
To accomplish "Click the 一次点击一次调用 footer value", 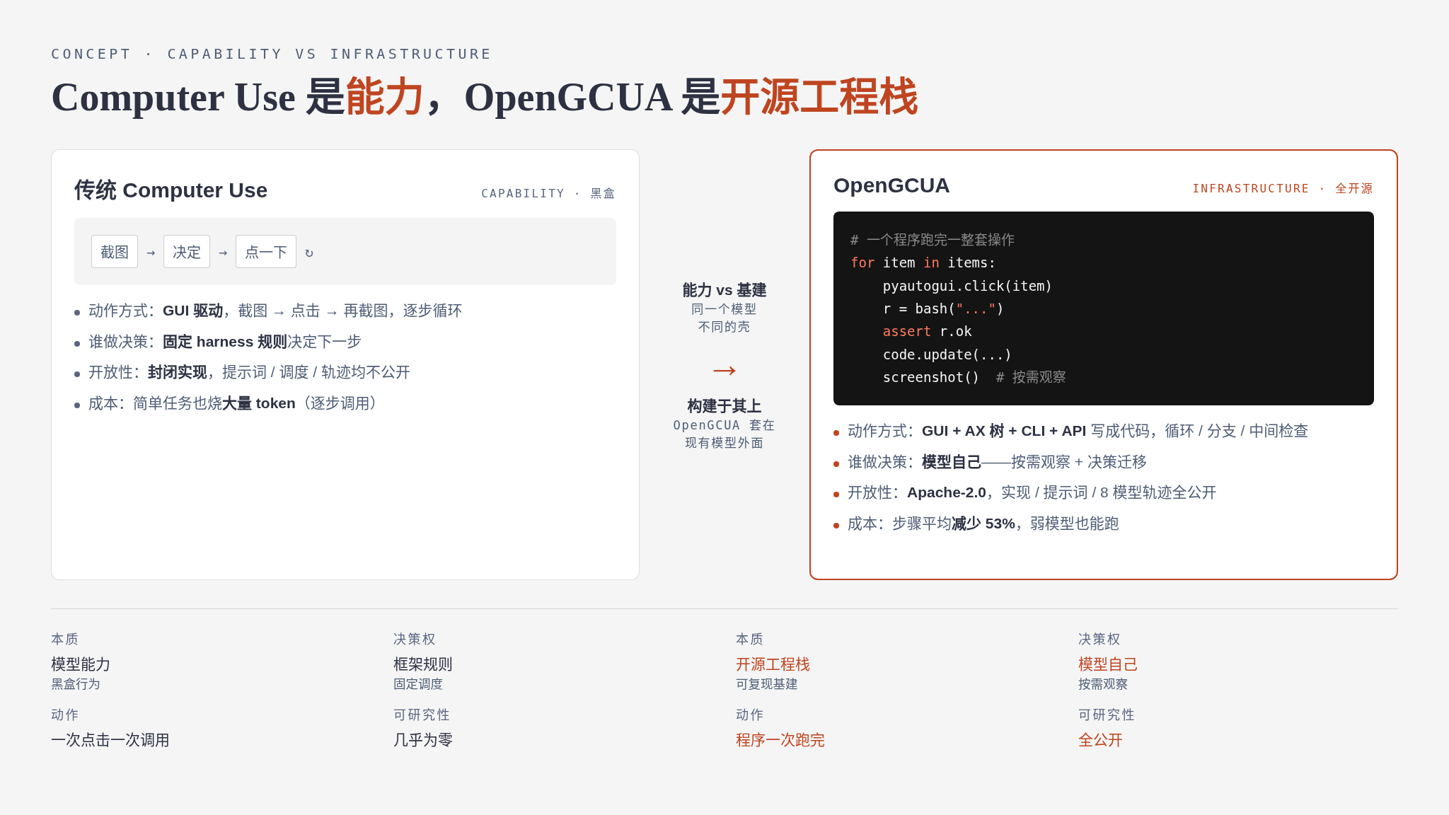I will pyautogui.click(x=110, y=740).
